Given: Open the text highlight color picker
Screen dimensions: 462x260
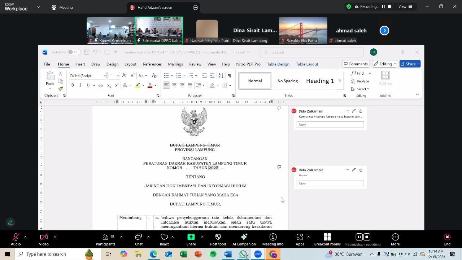Looking at the screenshot, I should (x=143, y=86).
